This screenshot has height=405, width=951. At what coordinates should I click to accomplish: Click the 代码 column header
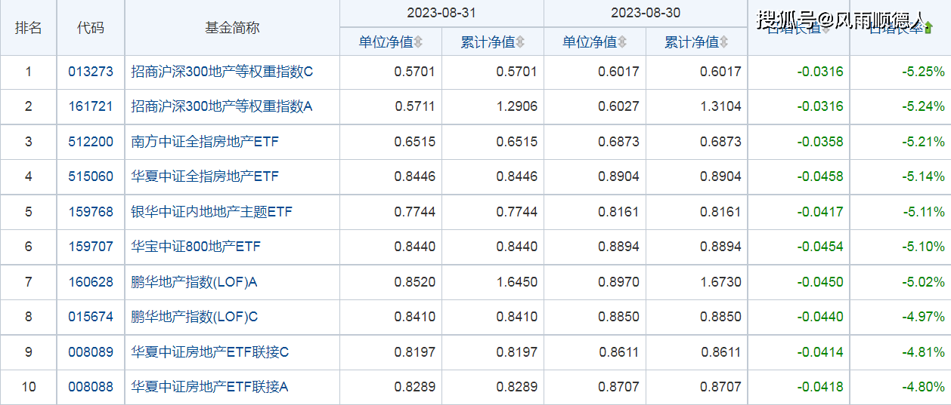point(91,28)
